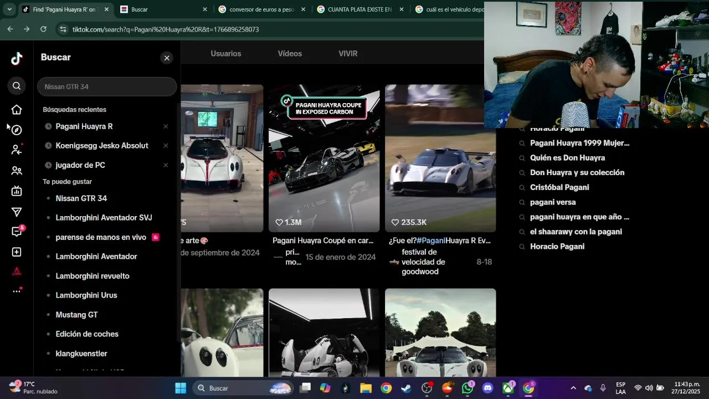Choose suggestion 'Lamborghini Aventador SVJ'
This screenshot has height=399, width=709.
pyautogui.click(x=104, y=218)
